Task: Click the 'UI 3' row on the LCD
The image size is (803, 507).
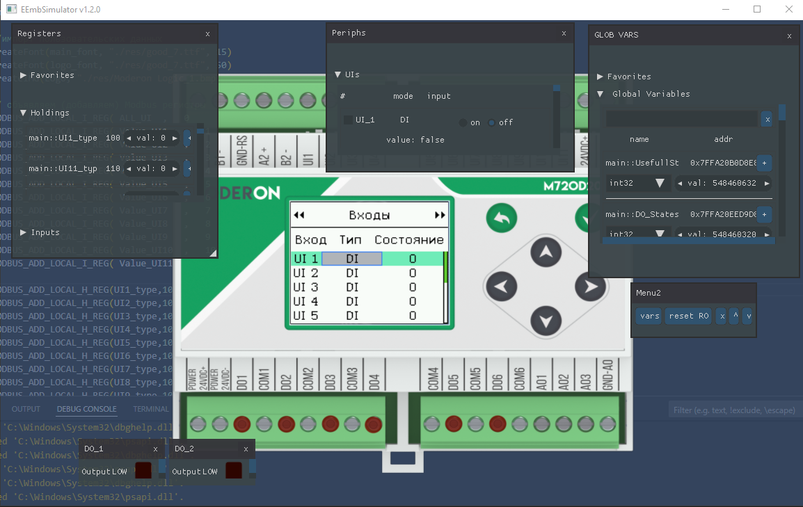Action: tap(367, 287)
